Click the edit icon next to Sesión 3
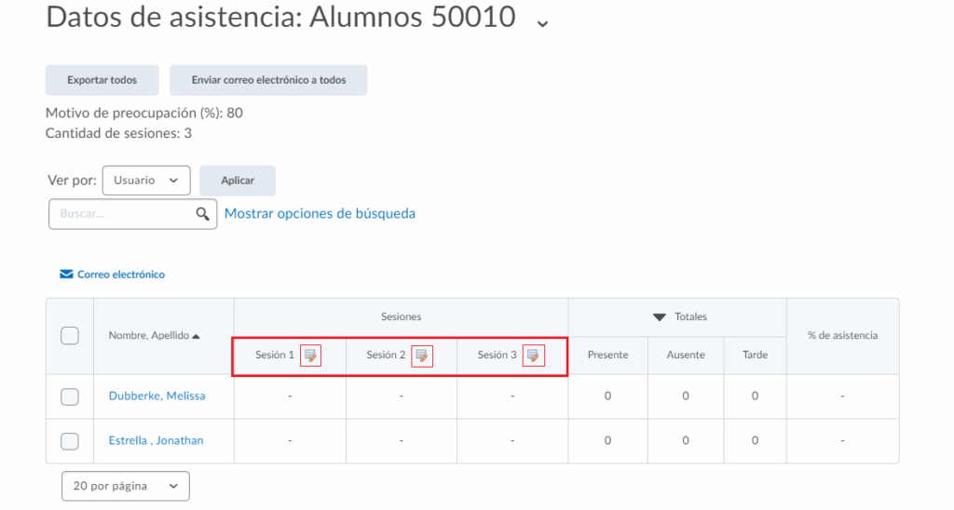The height and width of the screenshot is (510, 954). click(533, 355)
